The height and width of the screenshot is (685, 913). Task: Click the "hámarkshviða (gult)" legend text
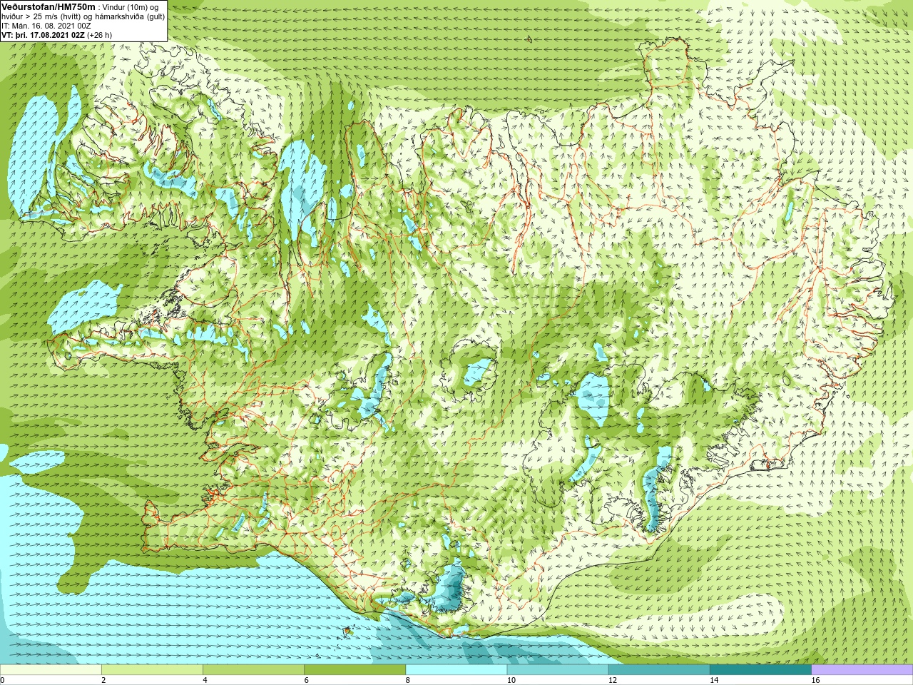point(128,16)
